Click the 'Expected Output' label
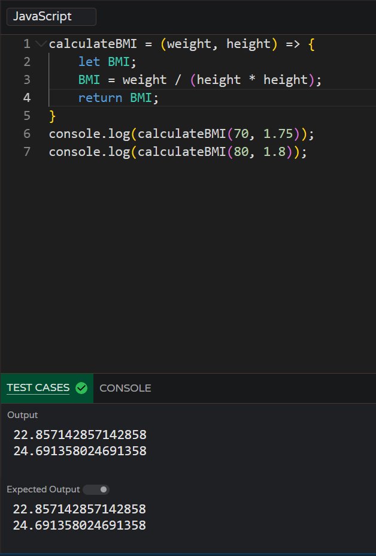376x556 pixels. coord(43,489)
